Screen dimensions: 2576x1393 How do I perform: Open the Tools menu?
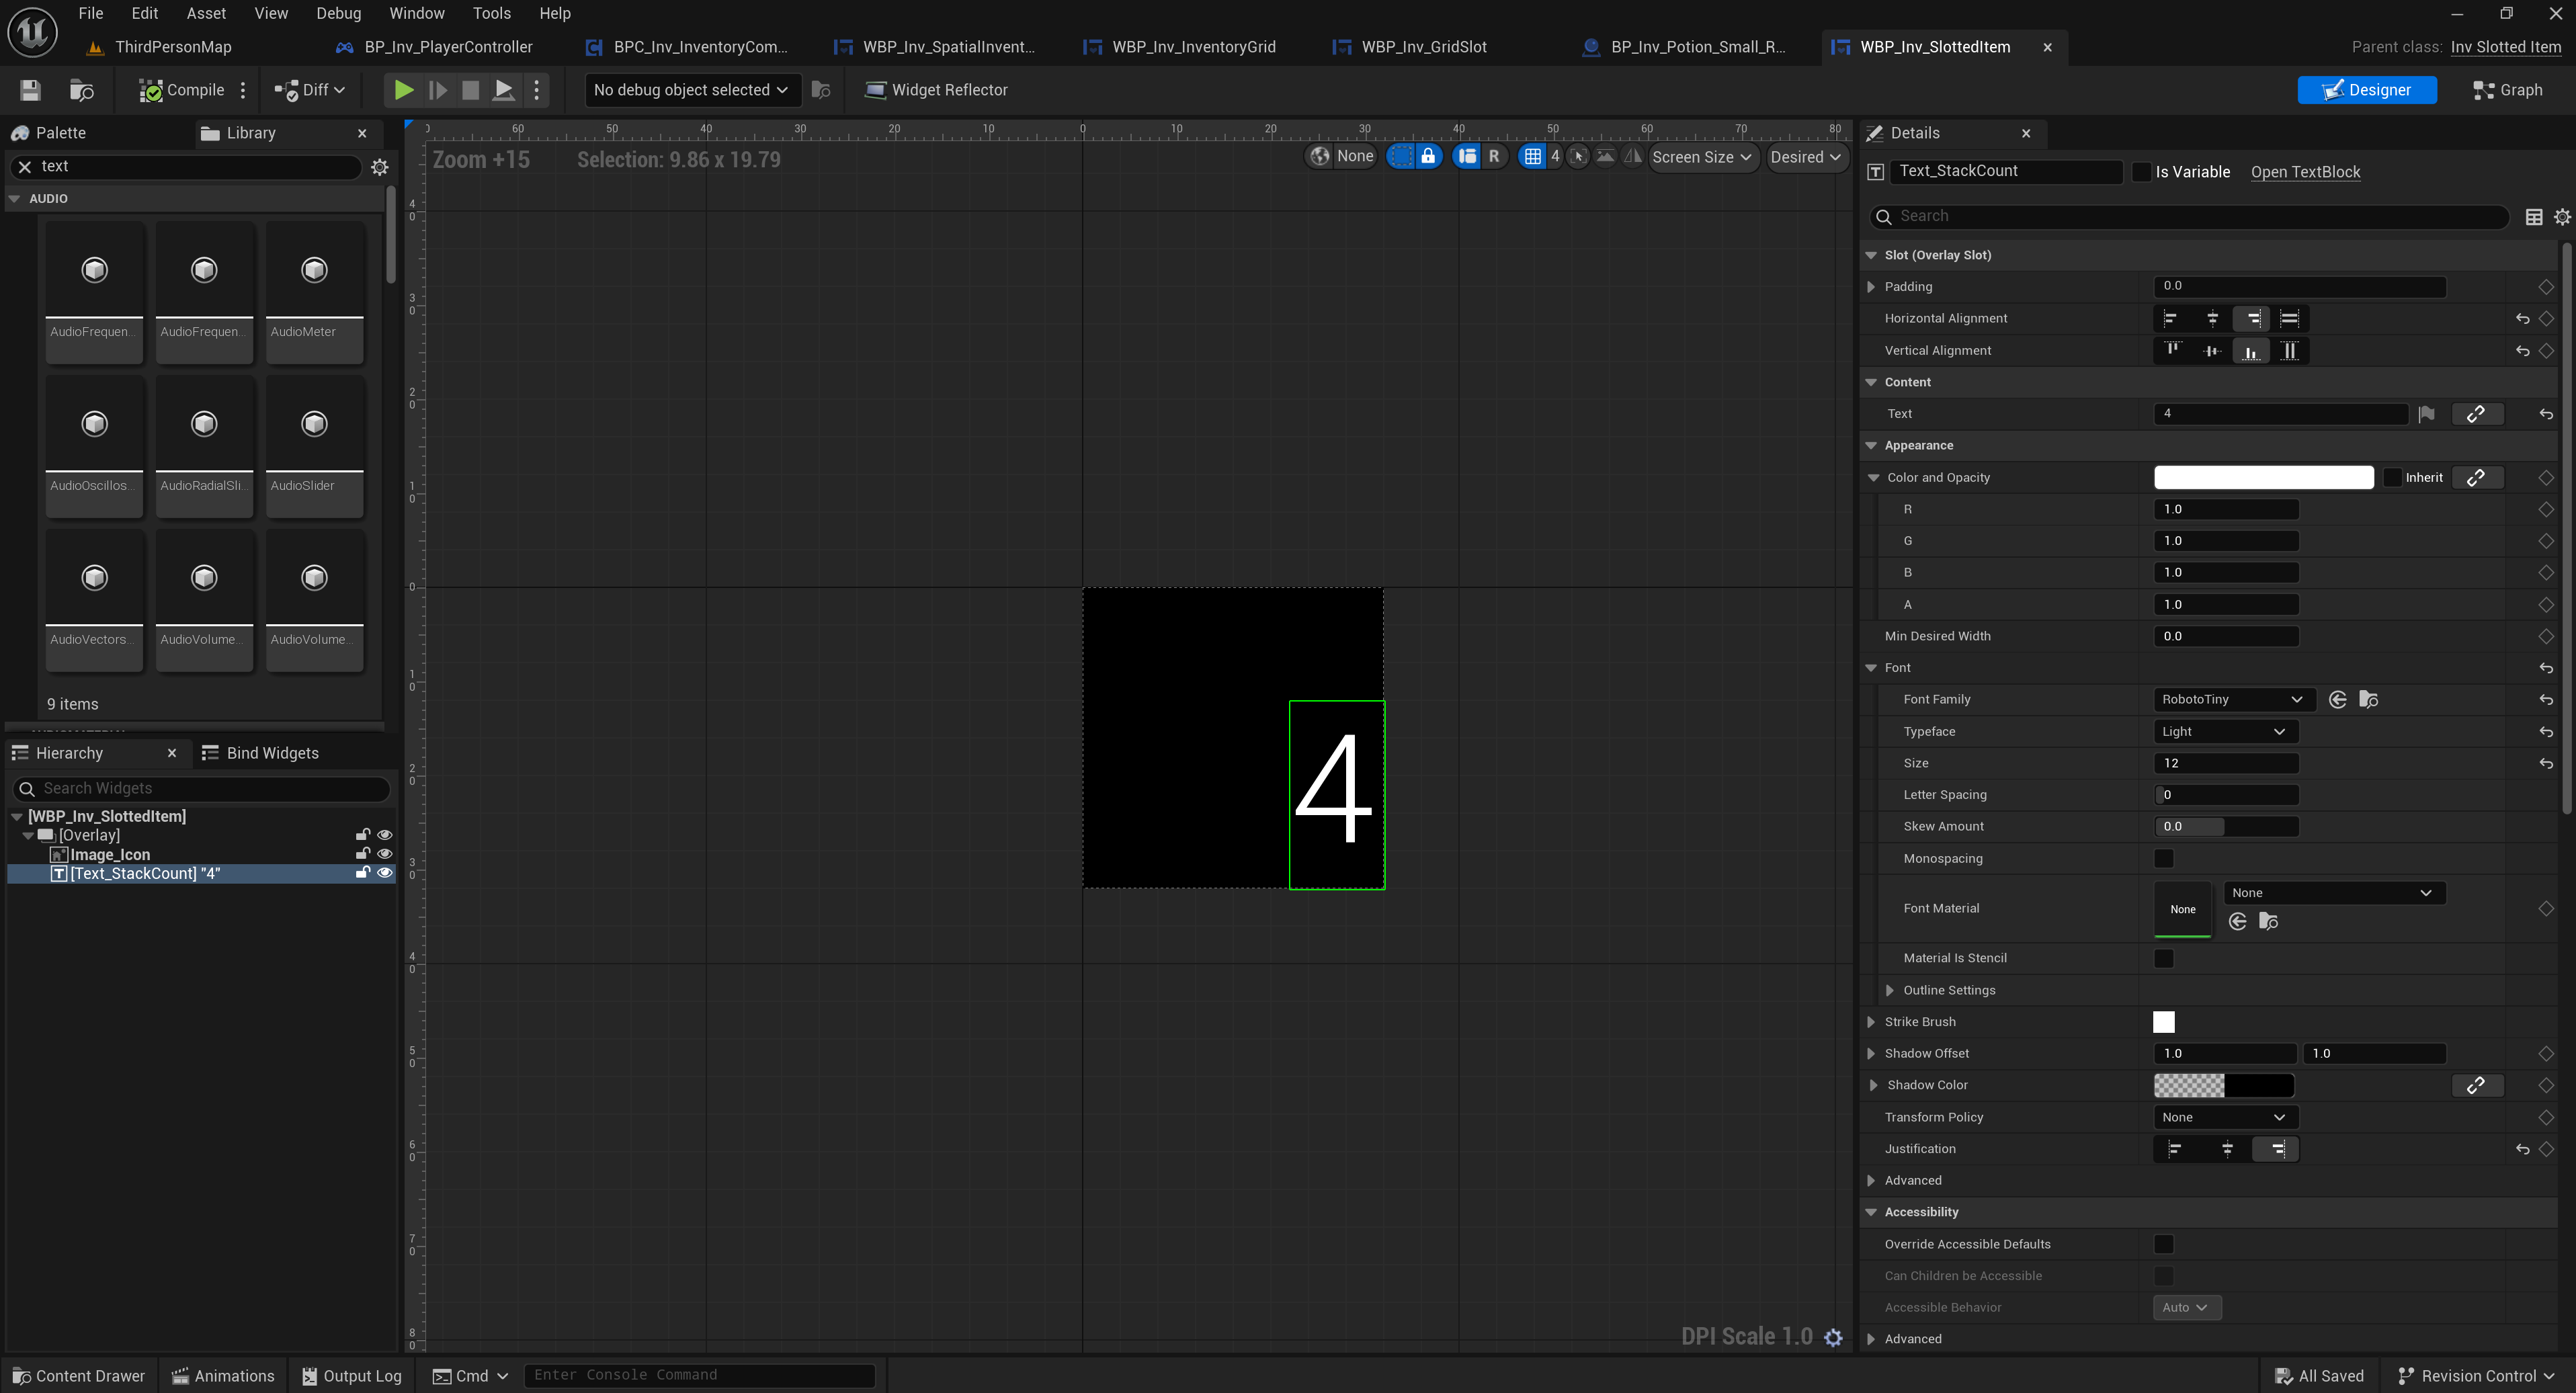tap(491, 13)
